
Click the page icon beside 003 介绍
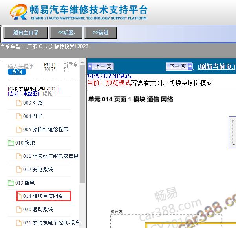click(19, 103)
